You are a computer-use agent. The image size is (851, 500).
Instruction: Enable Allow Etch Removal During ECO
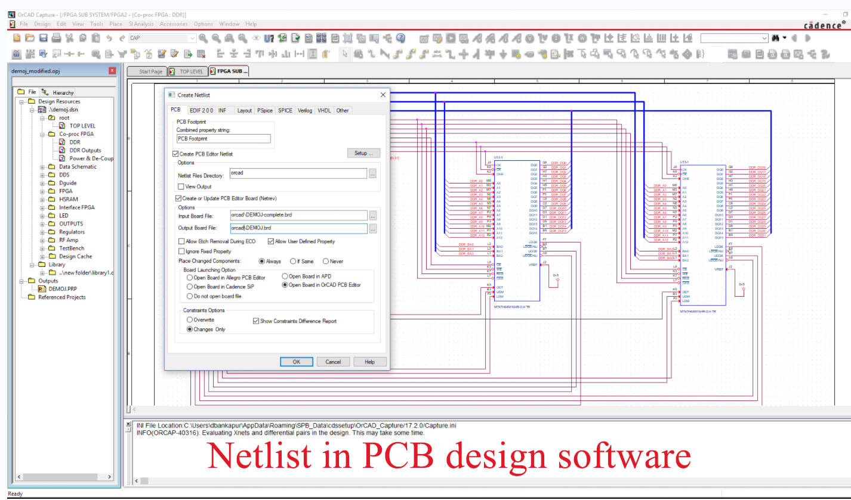pyautogui.click(x=182, y=241)
